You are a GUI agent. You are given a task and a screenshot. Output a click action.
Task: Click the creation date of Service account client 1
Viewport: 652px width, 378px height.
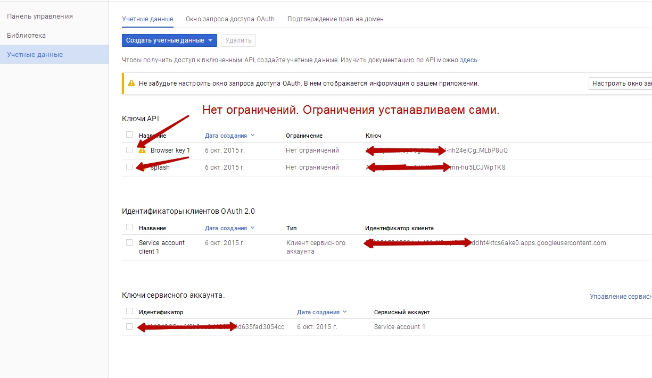(225, 243)
